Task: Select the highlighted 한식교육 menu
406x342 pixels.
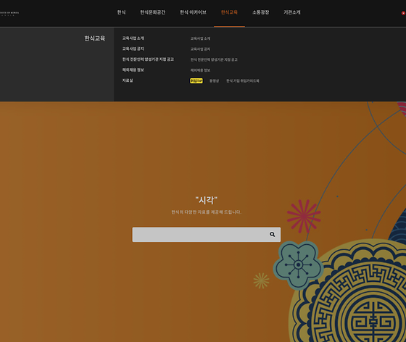Action: [229, 12]
